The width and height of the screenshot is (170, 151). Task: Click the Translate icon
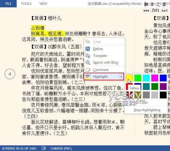tap(88, 56)
